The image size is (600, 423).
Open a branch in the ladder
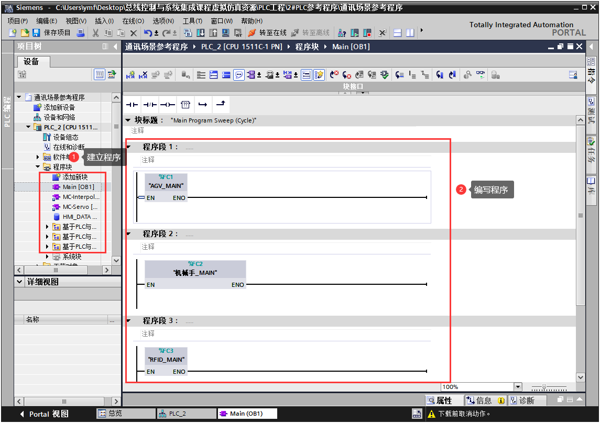point(203,104)
